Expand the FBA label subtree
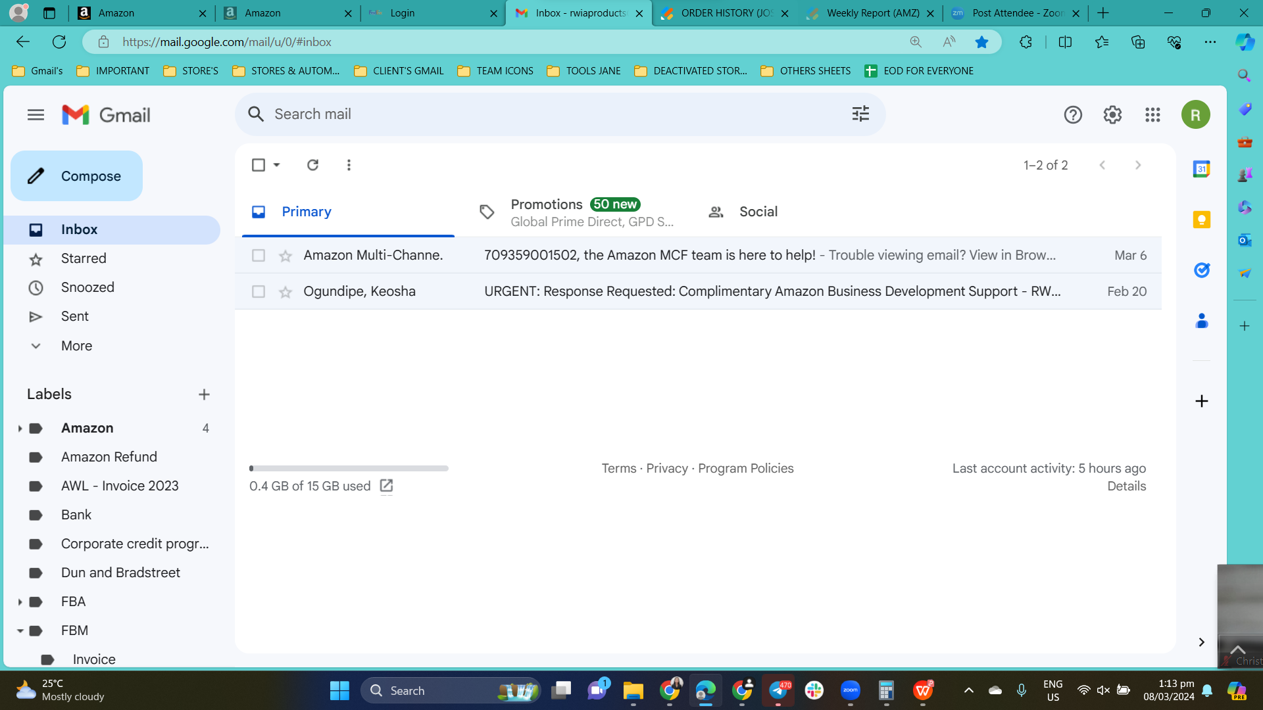Image resolution: width=1263 pixels, height=710 pixels. coord(20,602)
